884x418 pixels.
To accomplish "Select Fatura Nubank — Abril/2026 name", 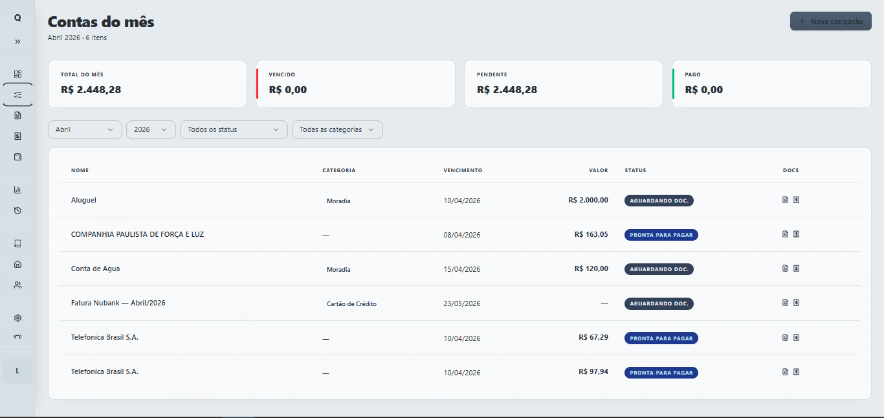I will 118,303.
